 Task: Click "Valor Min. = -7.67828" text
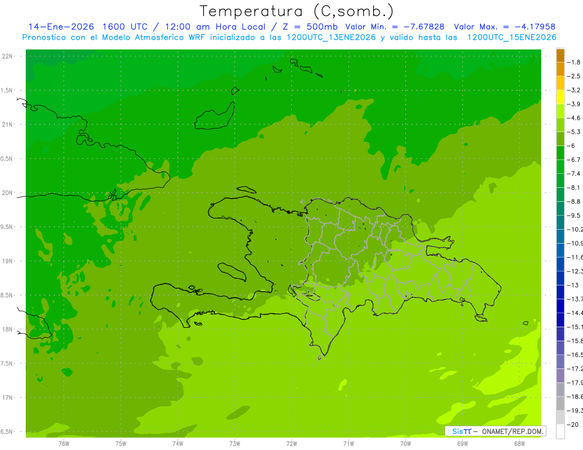[394, 27]
